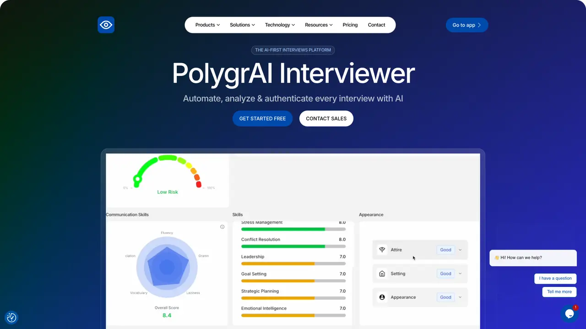The image size is (586, 329).
Task: Click the Stress Management skill label
Action: coord(262,223)
